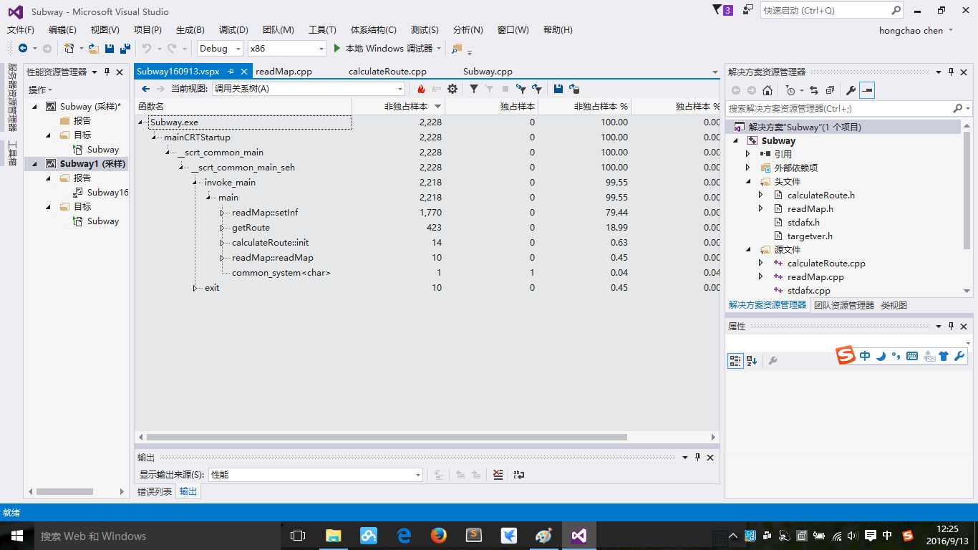Click Home icon in Solution Explorer
978x550 pixels.
click(x=768, y=90)
